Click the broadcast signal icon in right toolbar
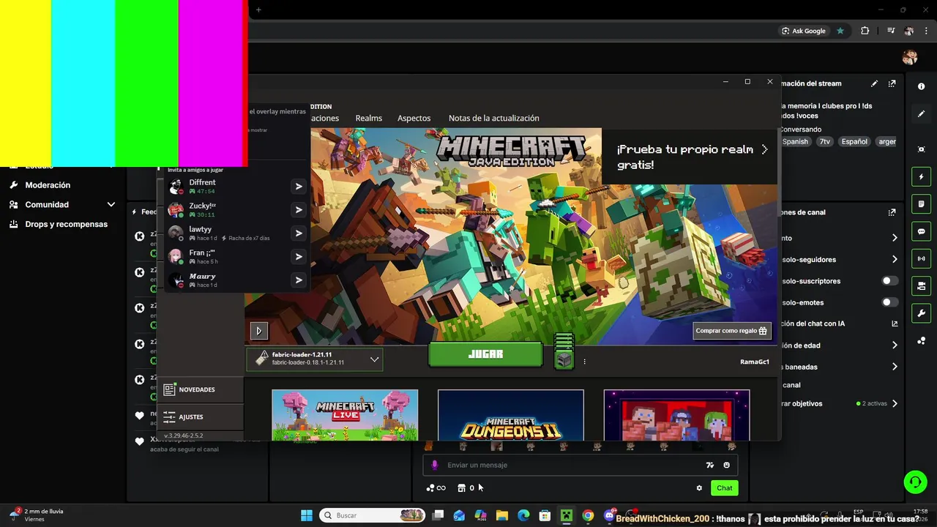937x527 pixels. pos(921,258)
